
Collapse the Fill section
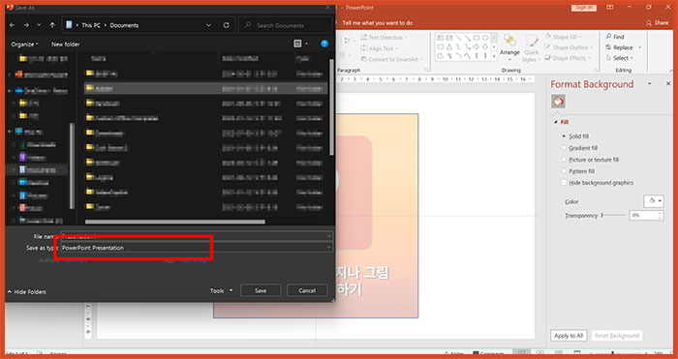tap(556, 122)
